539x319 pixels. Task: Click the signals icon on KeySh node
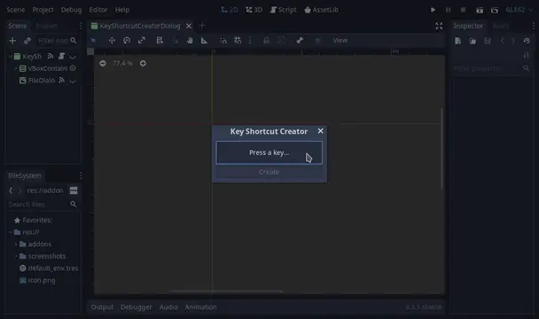51,56
